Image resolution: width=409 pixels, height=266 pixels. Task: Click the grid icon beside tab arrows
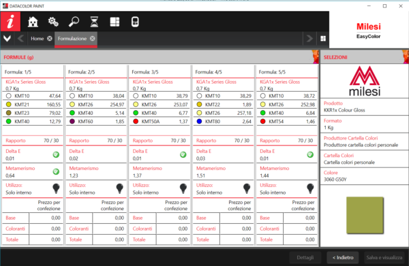click(323, 39)
